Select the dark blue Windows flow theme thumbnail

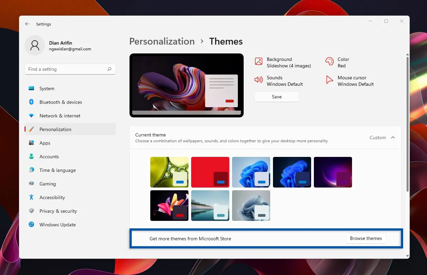coord(292,172)
